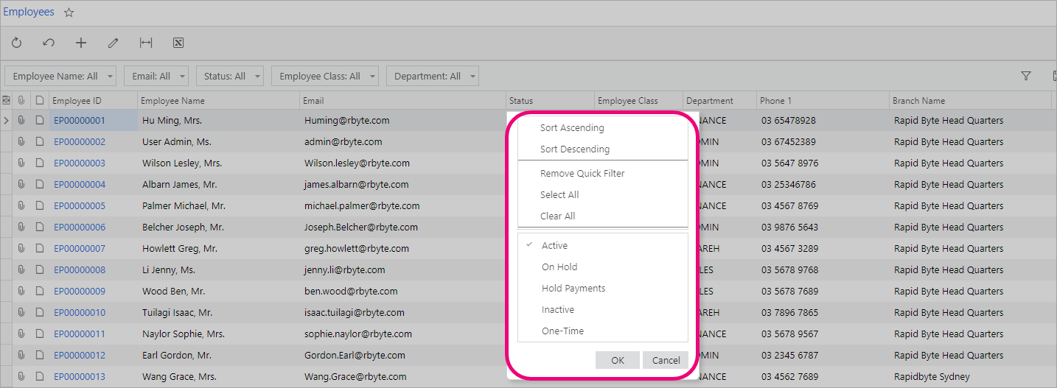Open employee link EP00000013
Viewport: 1057px width, 388px height.
(x=80, y=377)
